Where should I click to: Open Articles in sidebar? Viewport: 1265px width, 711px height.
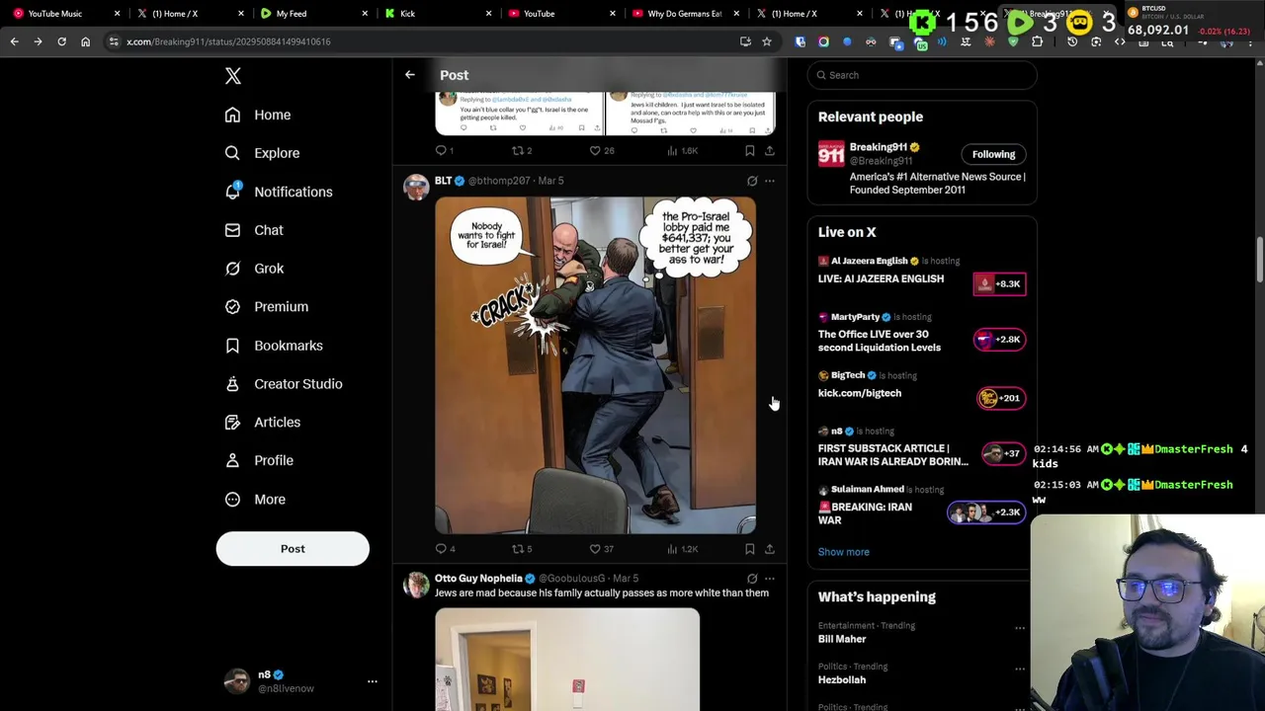(263, 422)
